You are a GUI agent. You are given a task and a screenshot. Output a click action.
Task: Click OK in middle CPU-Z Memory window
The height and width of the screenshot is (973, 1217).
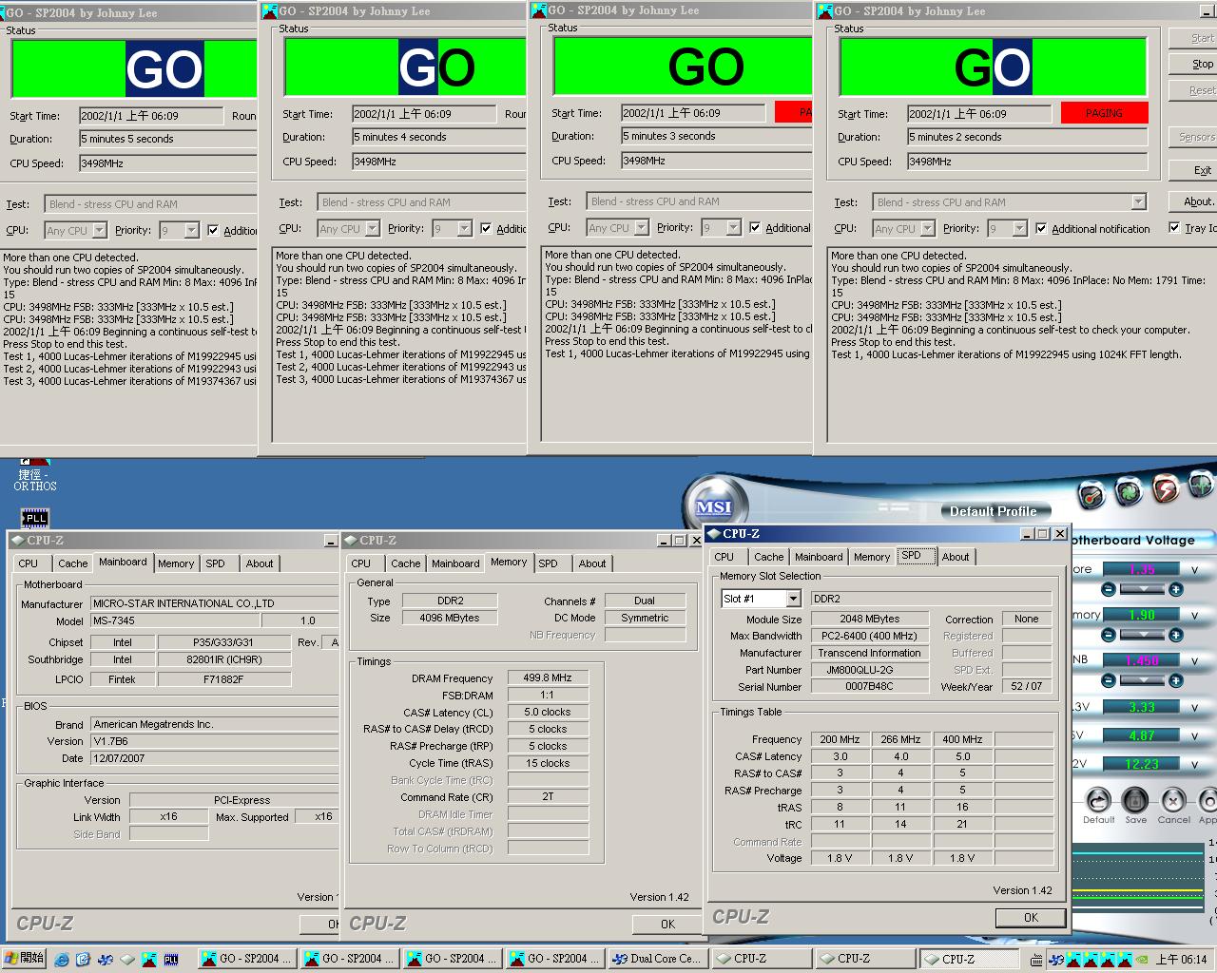[x=667, y=924]
